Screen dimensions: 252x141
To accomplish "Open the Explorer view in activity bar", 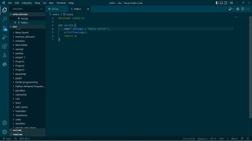I will 4,10.
